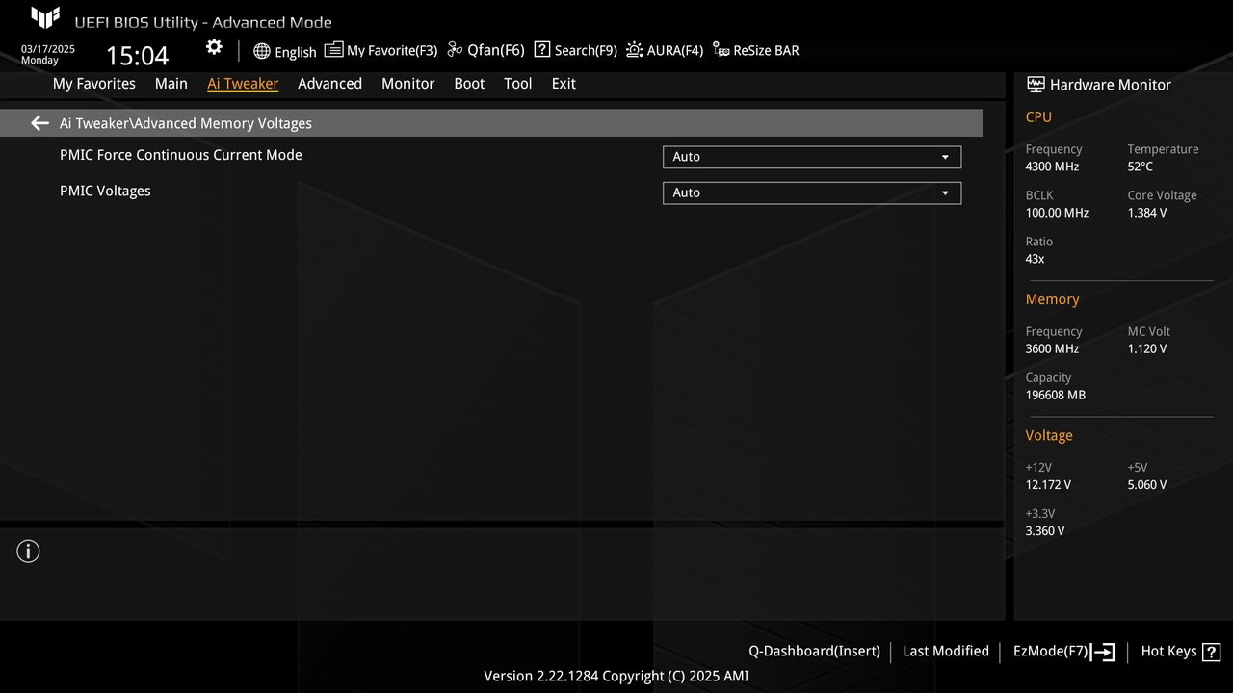Click the Version 2.22.1284 copyright text
The image size is (1233, 693).
coord(616,676)
